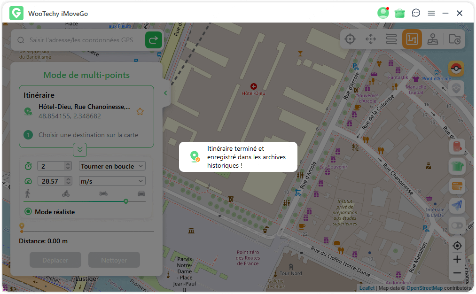This screenshot has width=476, height=294.
Task: Expand the itinerary list double chevron
Action: click(80, 150)
